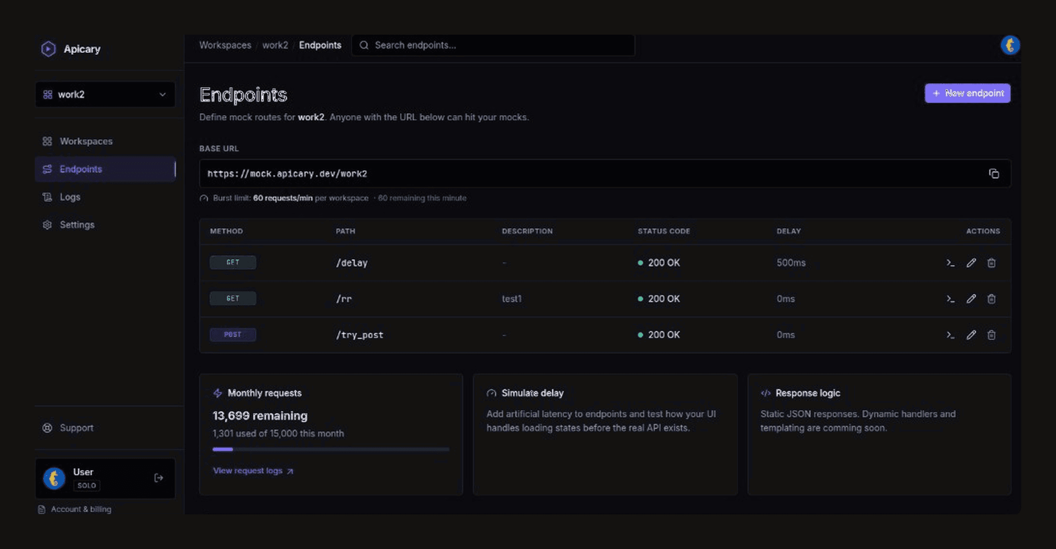Click work2 breadcrumb

pyautogui.click(x=275, y=45)
